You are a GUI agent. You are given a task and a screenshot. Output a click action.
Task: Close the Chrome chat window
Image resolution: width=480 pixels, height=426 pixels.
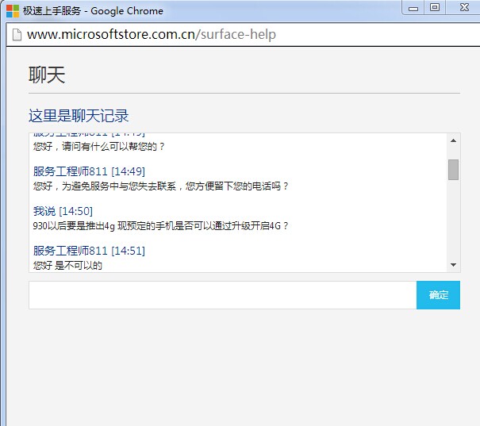pos(464,8)
